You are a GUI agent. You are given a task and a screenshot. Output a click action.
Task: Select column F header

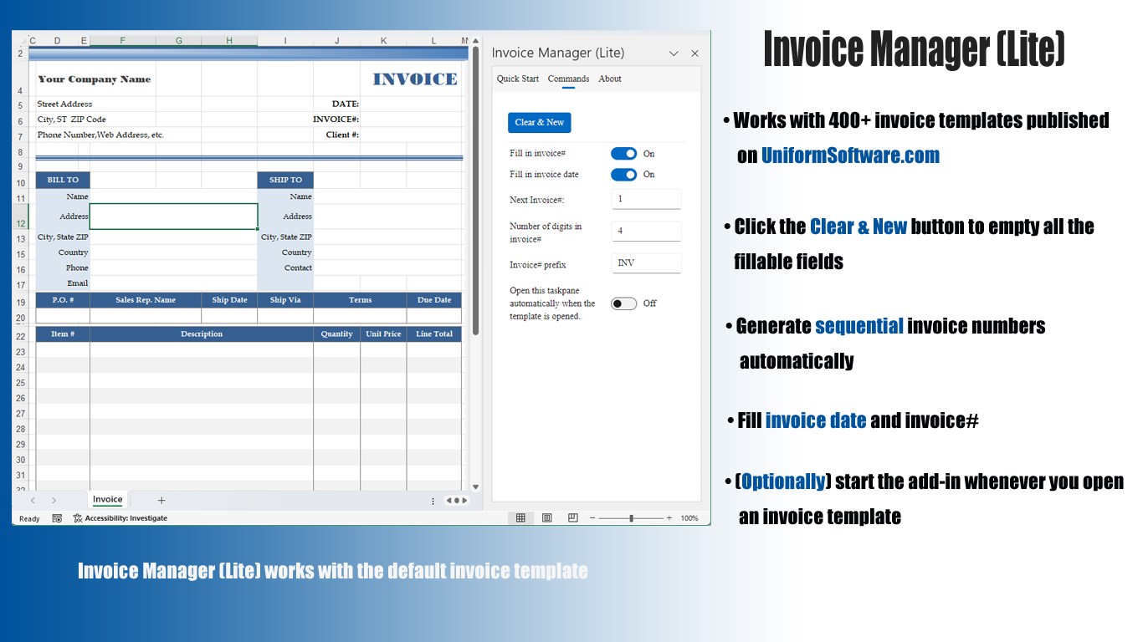pyautogui.click(x=122, y=40)
